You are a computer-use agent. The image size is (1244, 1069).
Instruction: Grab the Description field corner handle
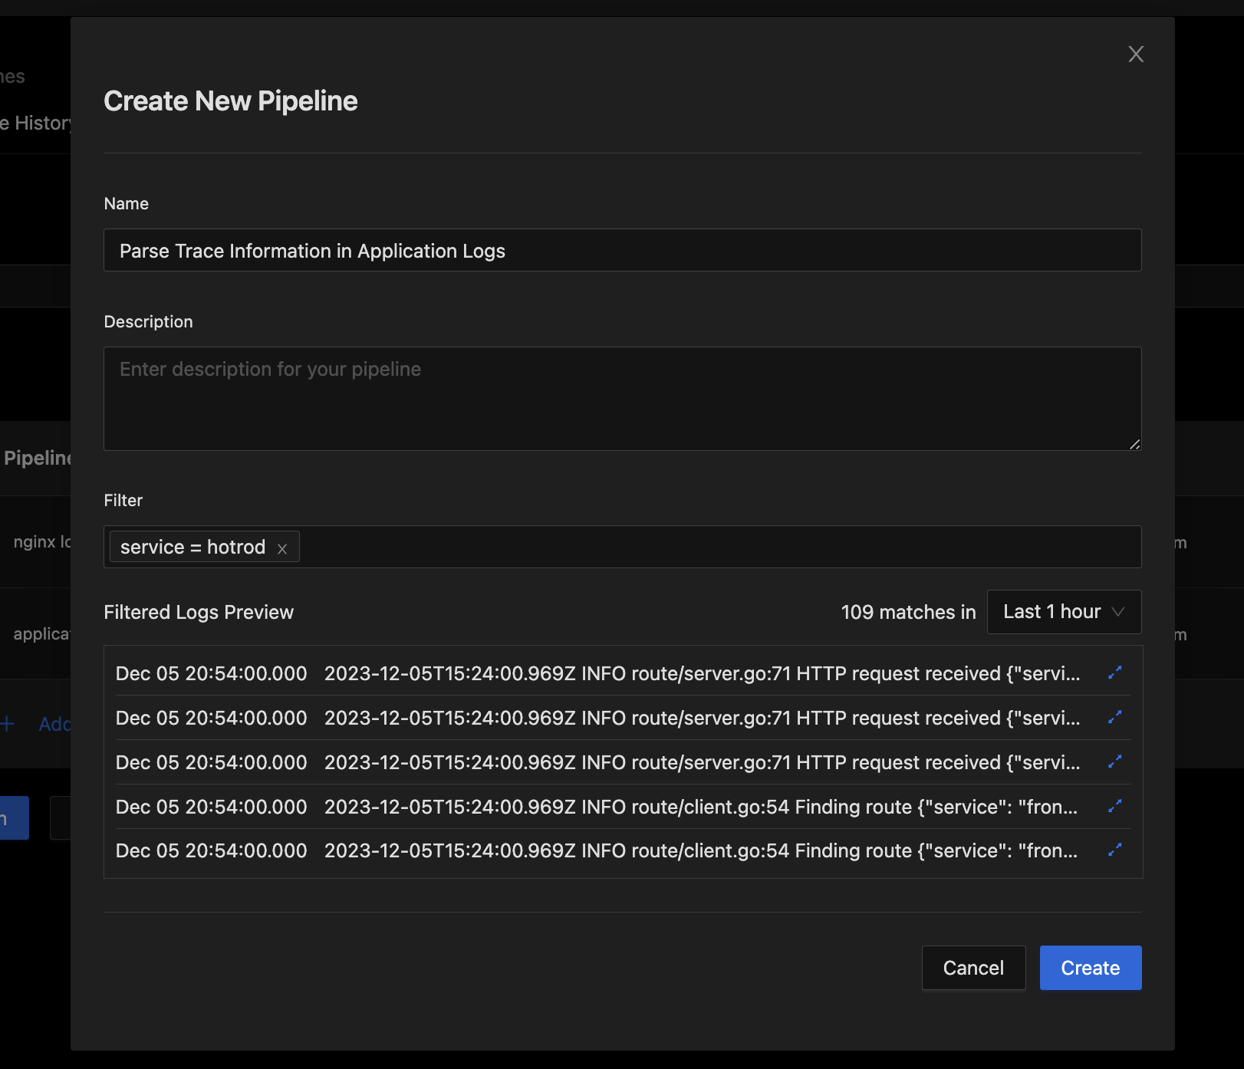[1134, 443]
